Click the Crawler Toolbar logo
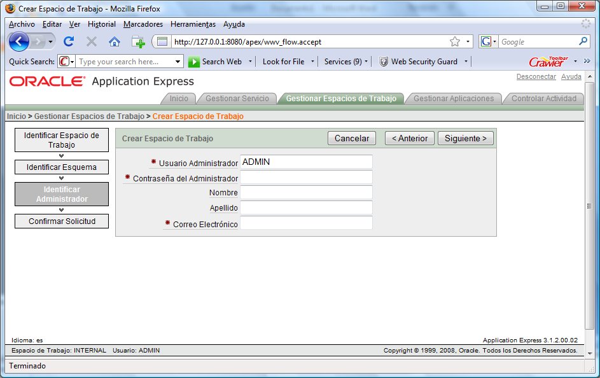The width and height of the screenshot is (600, 378). (x=548, y=62)
